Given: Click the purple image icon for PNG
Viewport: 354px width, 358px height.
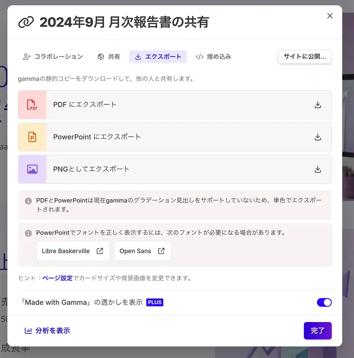Looking at the screenshot, I should [32, 169].
